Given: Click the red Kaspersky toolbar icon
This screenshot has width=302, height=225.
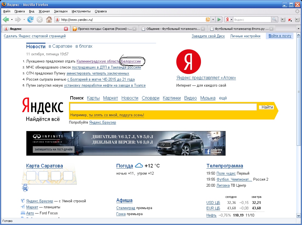Looking at the screenshot, I should pos(290,19).
